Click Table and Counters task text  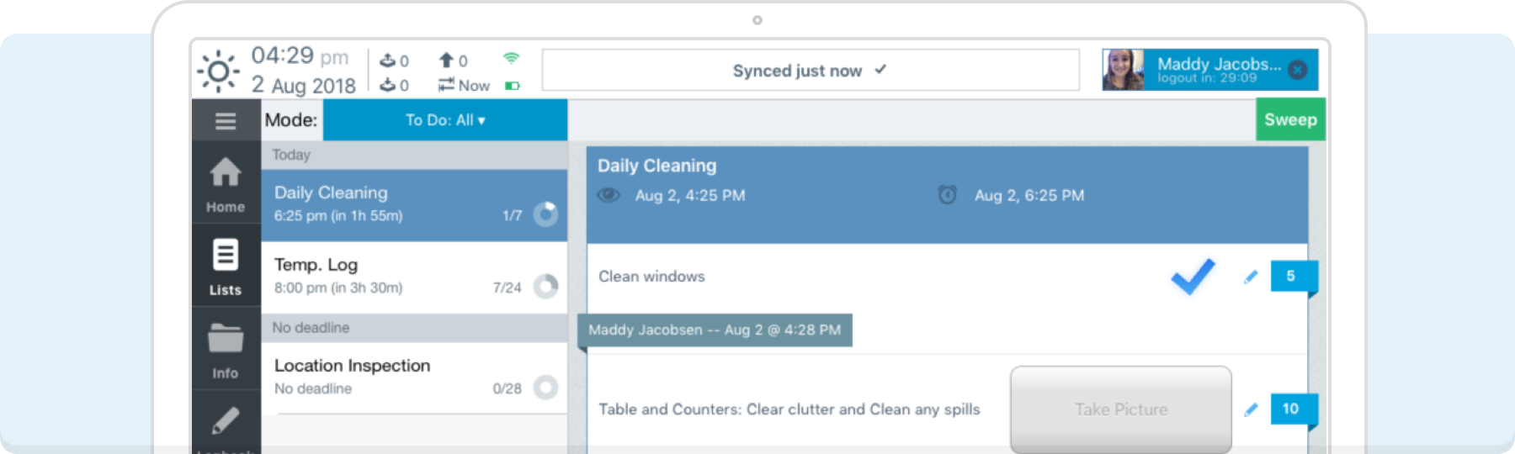click(x=789, y=409)
